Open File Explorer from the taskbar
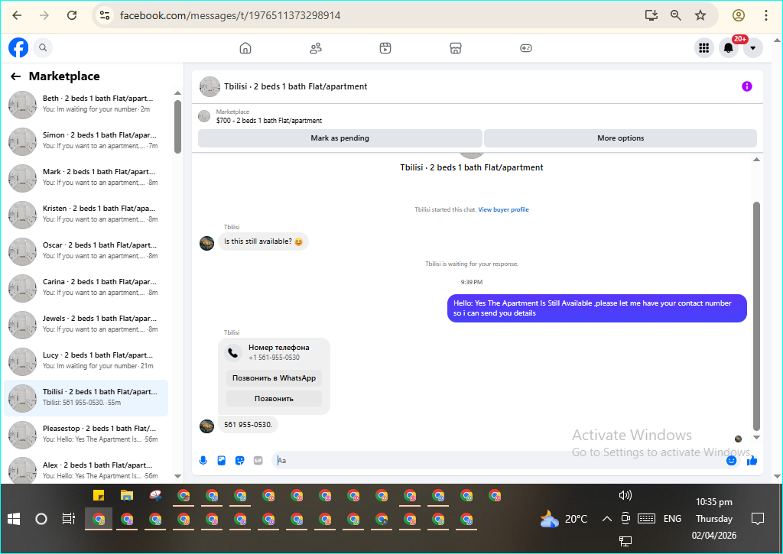The height and width of the screenshot is (554, 783). pos(127,495)
